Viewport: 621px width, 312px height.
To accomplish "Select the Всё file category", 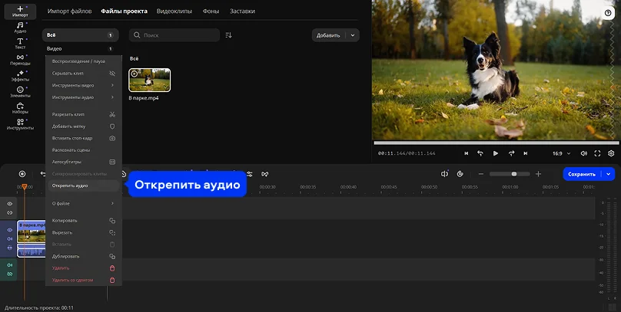I will click(81, 35).
